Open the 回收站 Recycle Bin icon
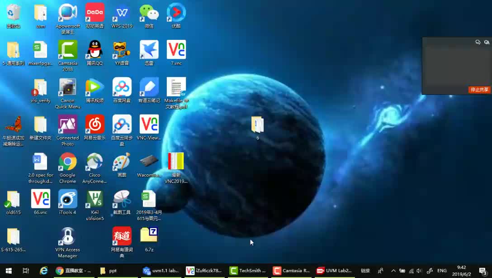The width and height of the screenshot is (492, 278). pos(13,16)
